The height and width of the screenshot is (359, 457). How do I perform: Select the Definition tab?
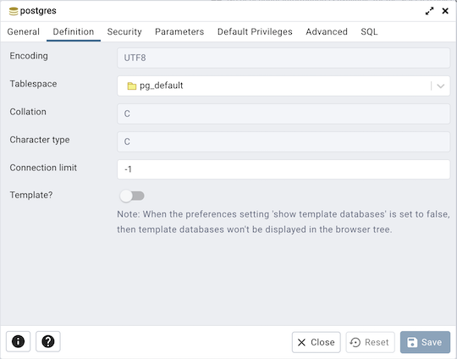coord(74,31)
